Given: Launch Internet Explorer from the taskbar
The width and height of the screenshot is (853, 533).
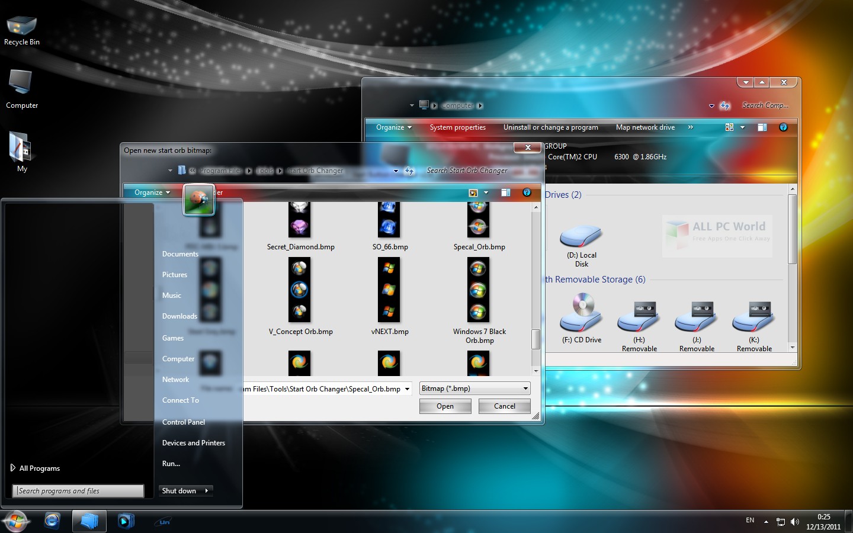Looking at the screenshot, I should point(52,521).
